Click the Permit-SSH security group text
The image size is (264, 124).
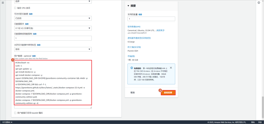coord(133,51)
